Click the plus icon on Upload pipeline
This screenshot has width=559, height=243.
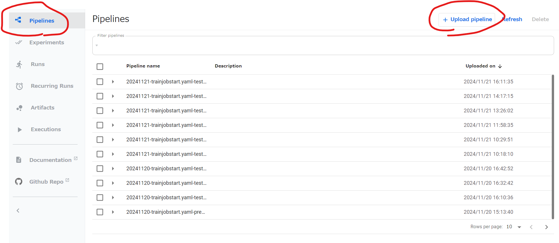coord(445,20)
